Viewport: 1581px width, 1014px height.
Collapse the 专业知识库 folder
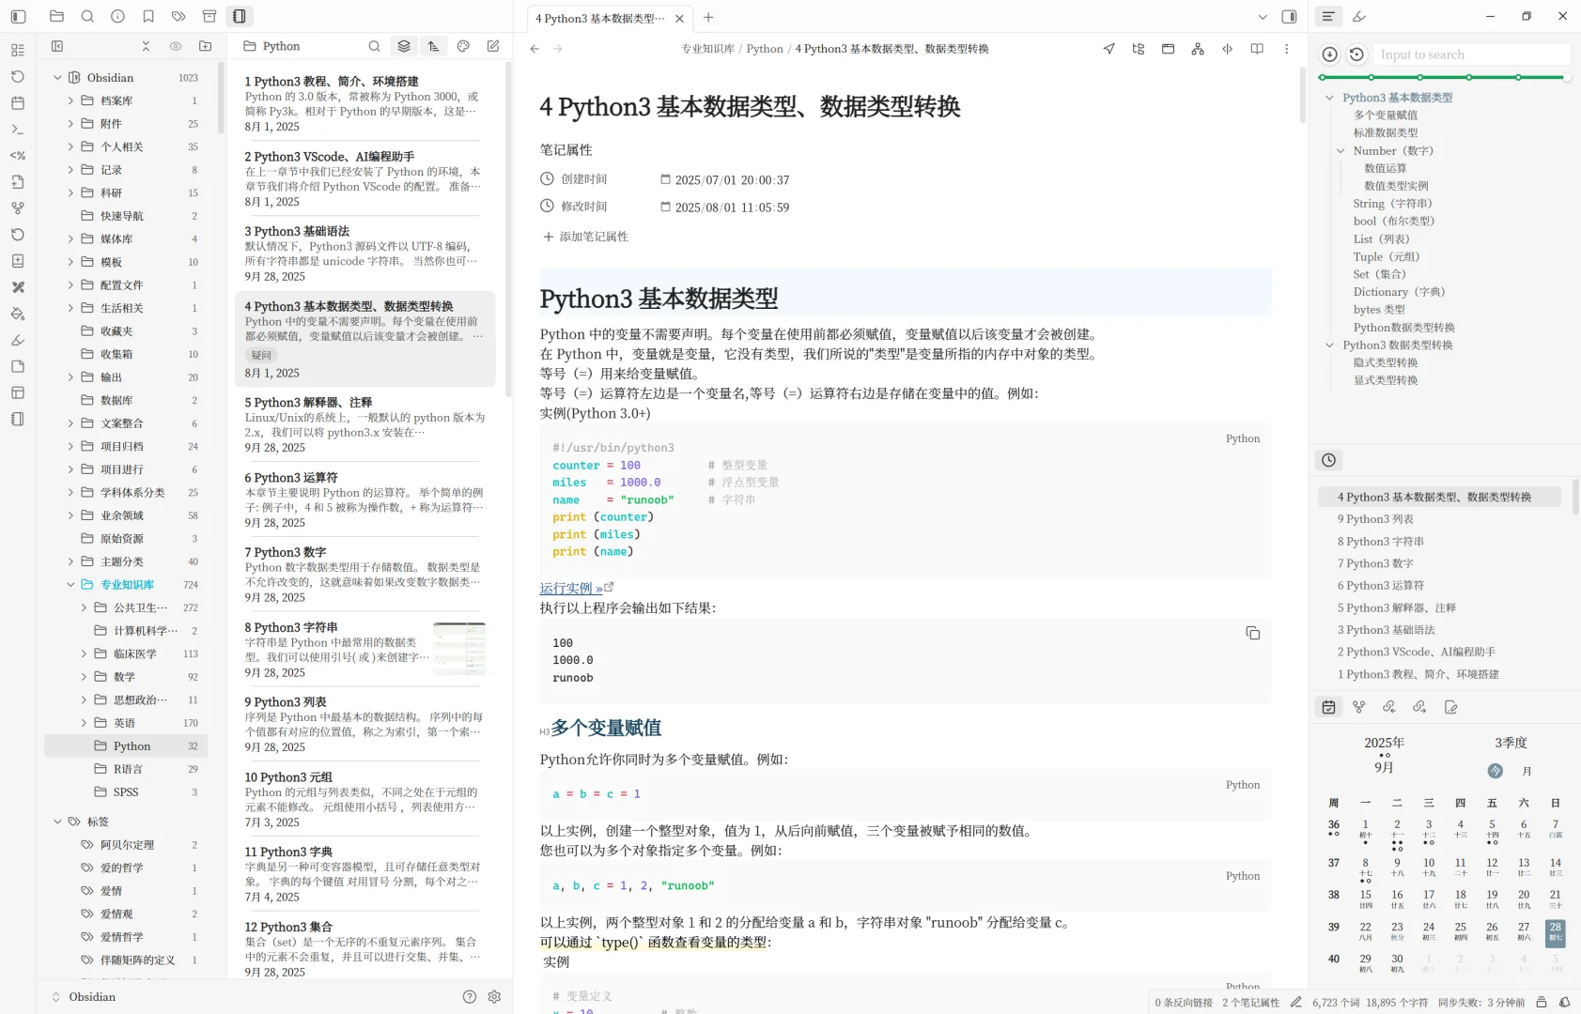[x=70, y=584]
